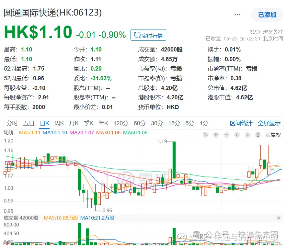Select the 季K chart tab

click(88, 123)
